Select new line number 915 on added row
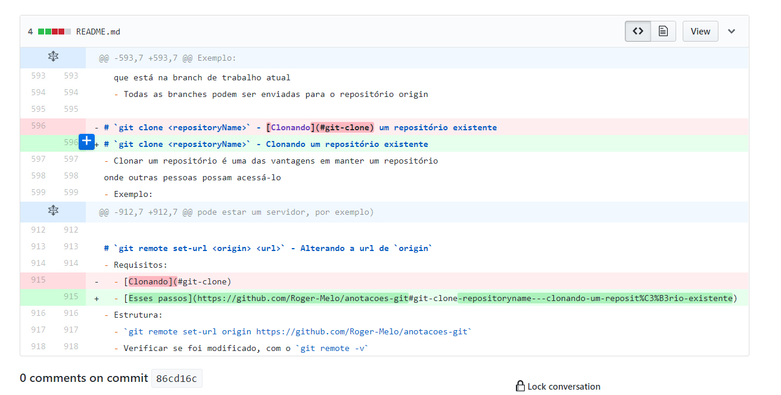This screenshot has height=395, width=781. 71,296
